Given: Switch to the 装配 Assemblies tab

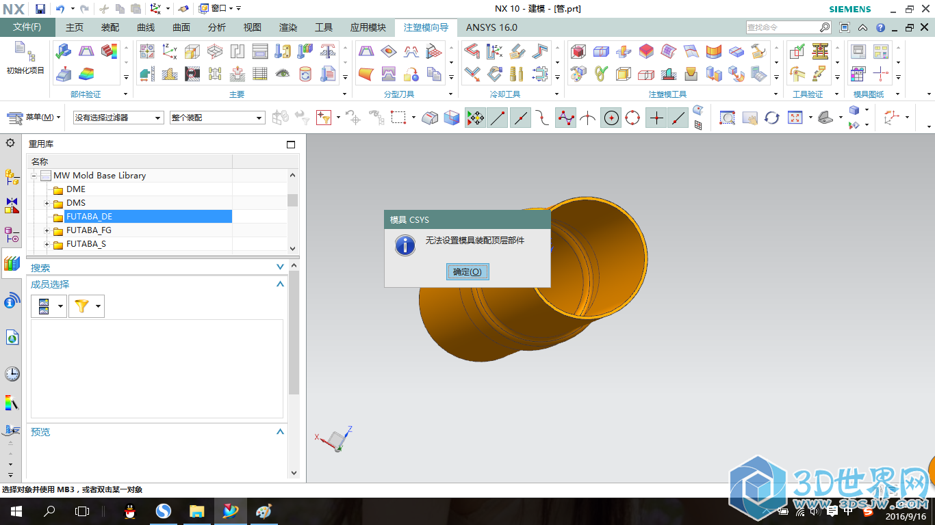Looking at the screenshot, I should [x=110, y=27].
